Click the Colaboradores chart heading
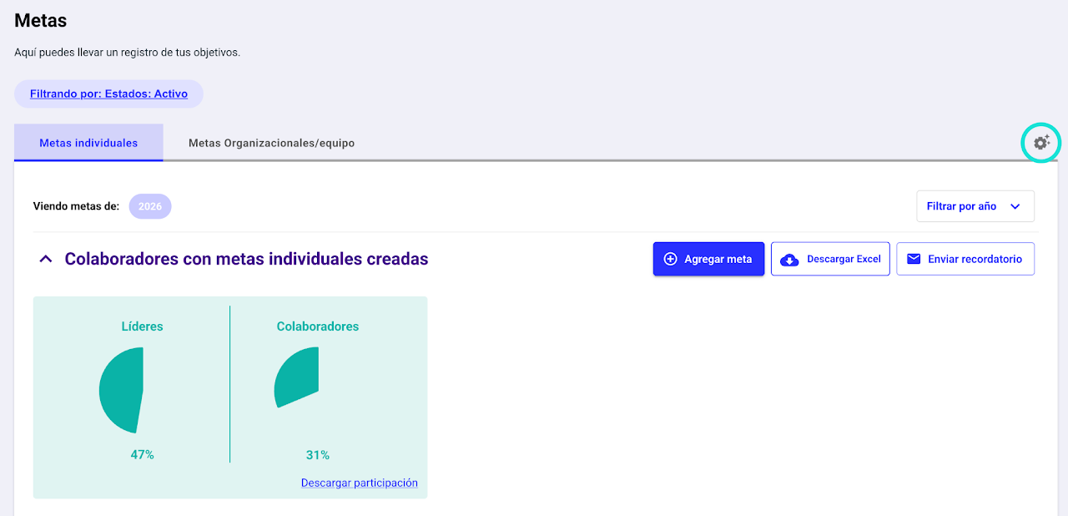Viewport: 1068px width, 516px height. [x=317, y=326]
